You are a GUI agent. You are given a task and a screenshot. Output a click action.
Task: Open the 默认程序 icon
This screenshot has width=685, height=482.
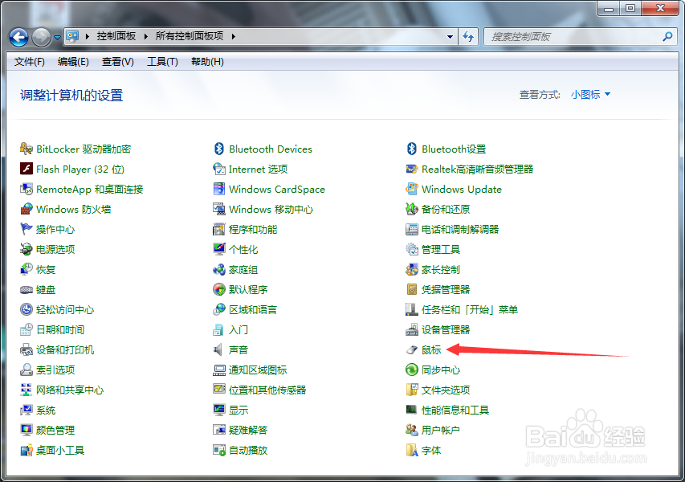pyautogui.click(x=219, y=290)
